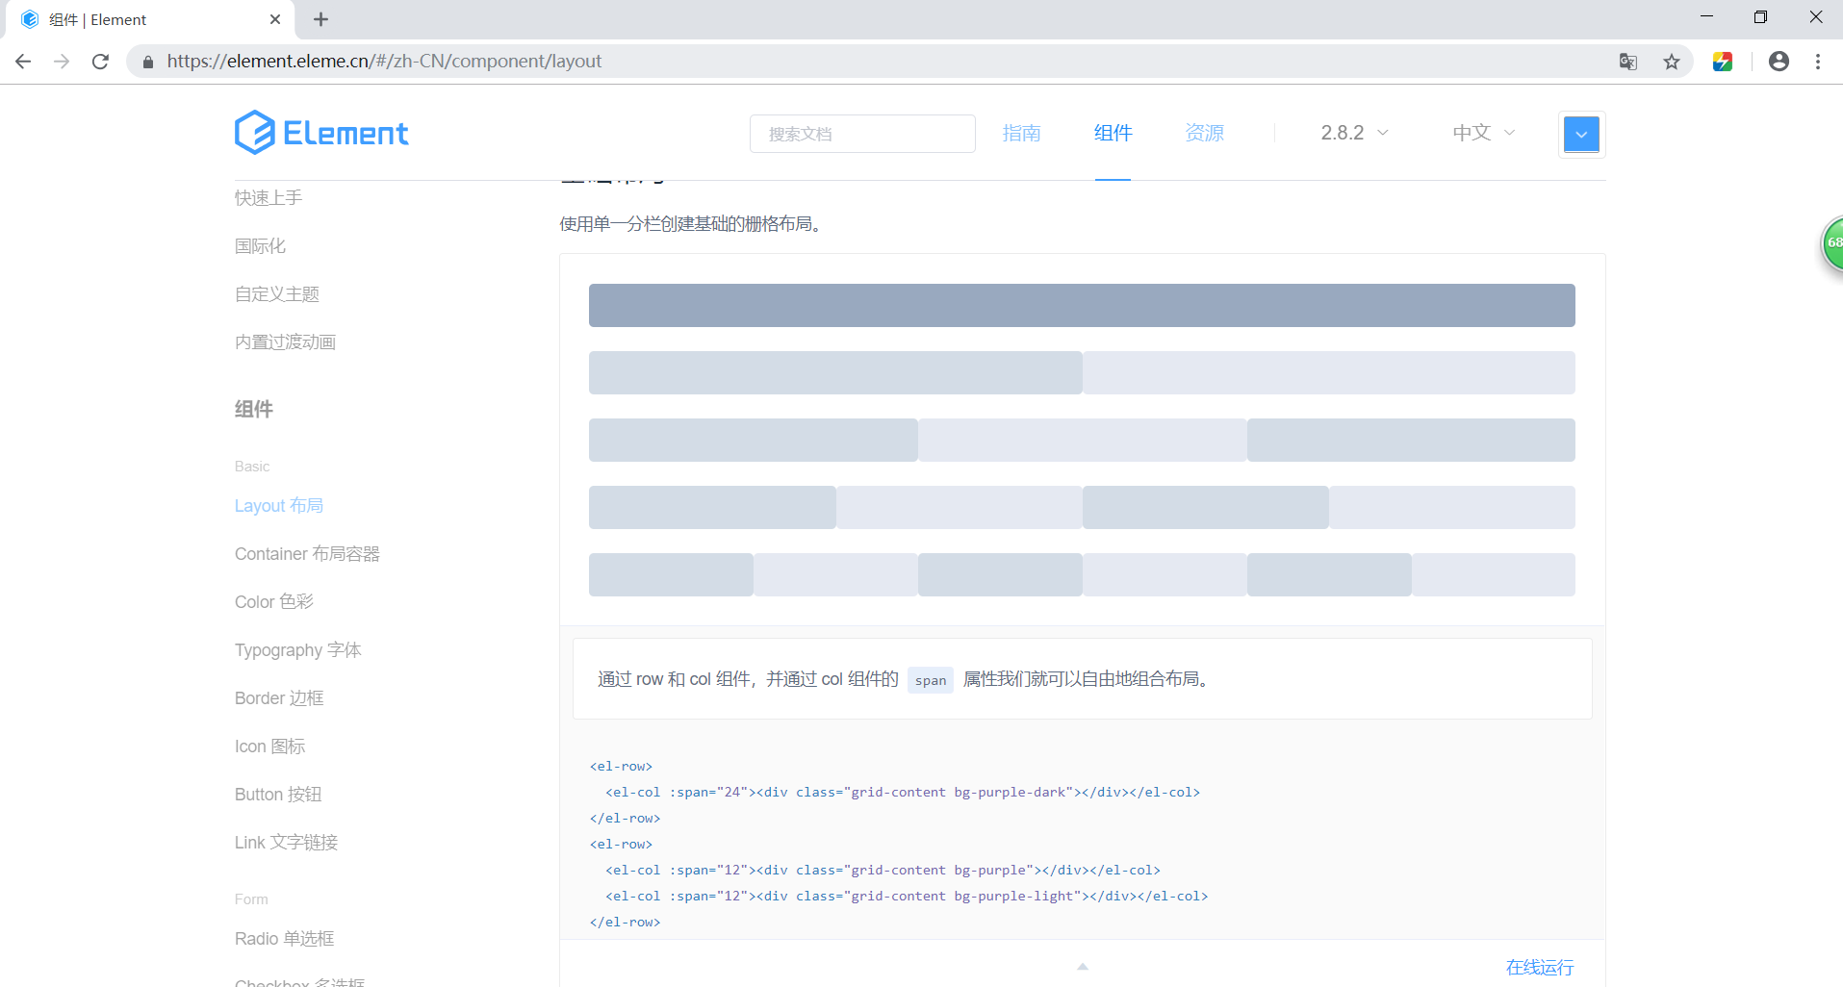
Task: Open the translate page icon
Action: tap(1628, 62)
